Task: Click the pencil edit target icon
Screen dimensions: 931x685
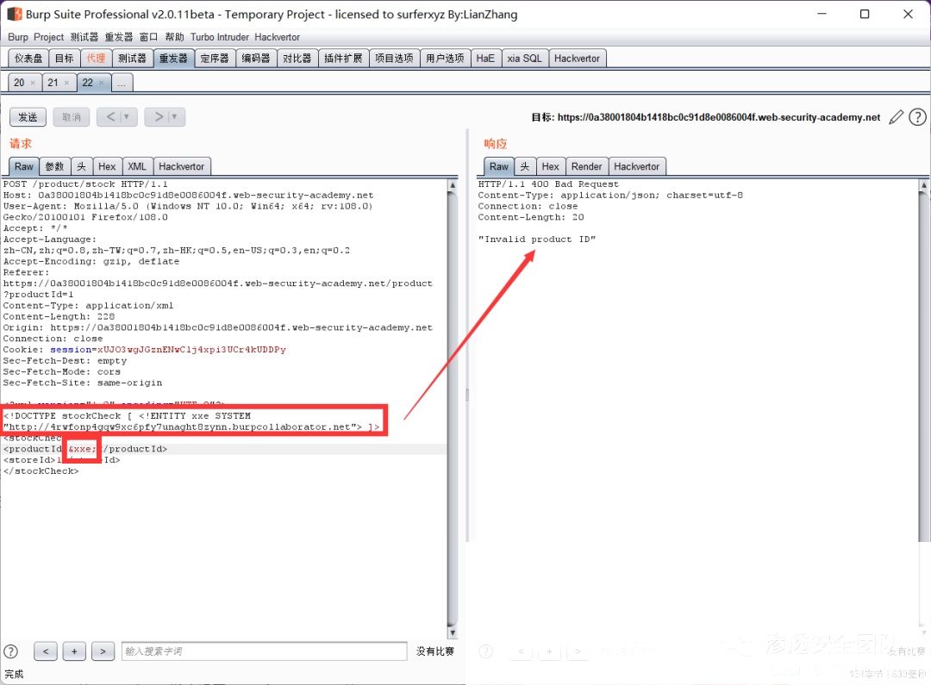Action: (x=896, y=117)
